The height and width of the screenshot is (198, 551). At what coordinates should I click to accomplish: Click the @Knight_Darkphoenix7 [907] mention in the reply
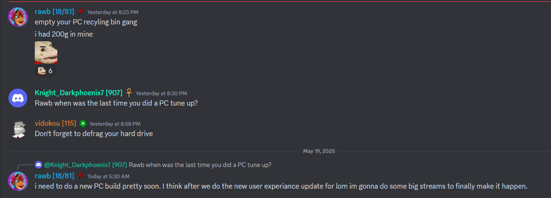pos(85,165)
